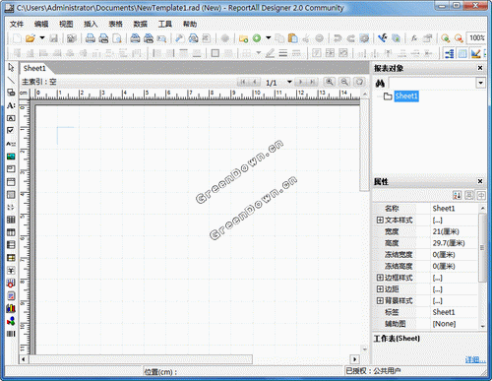Open the 100% zoom level box

(476, 38)
